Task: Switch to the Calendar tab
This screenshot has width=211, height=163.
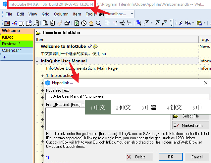Action: pos(17,50)
